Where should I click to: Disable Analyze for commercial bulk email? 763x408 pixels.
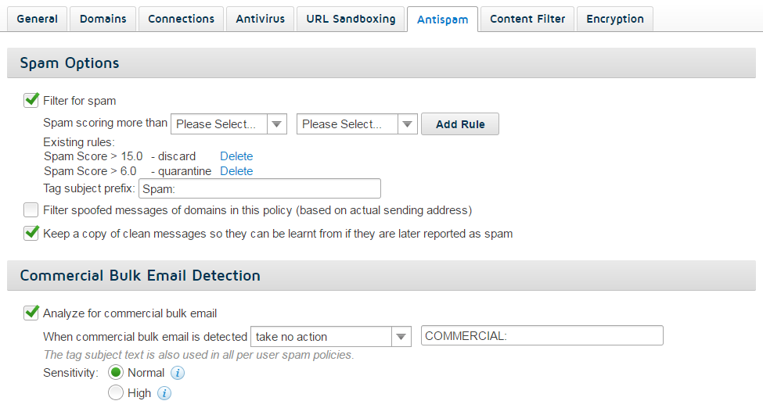(x=31, y=313)
